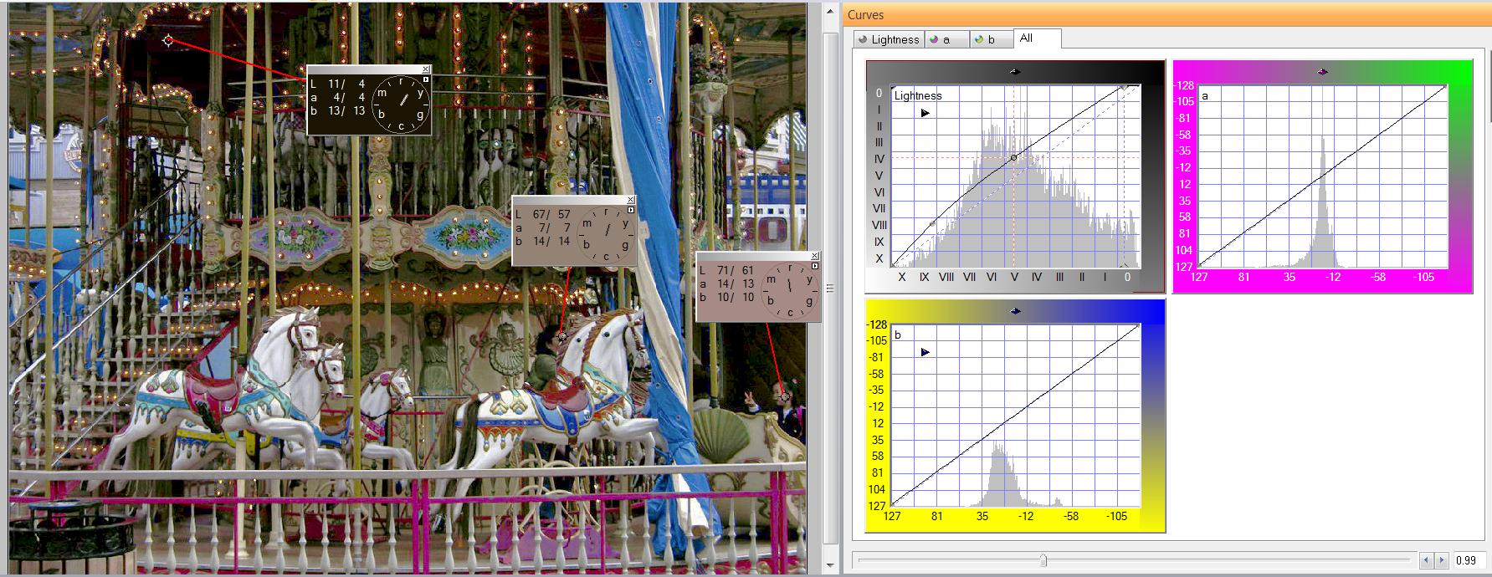The width and height of the screenshot is (1492, 577).
Task: Decrease slider value with the left arrow button
Action: 1428,560
